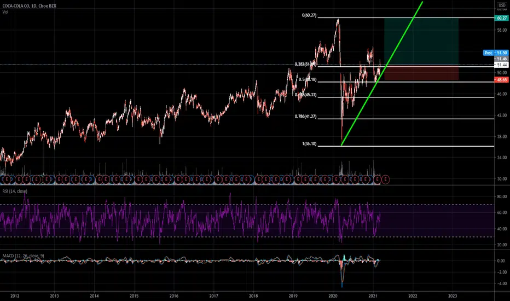The width and height of the screenshot is (510, 301).
Task: Click the 34.00 price axis label
Action: click(502, 158)
